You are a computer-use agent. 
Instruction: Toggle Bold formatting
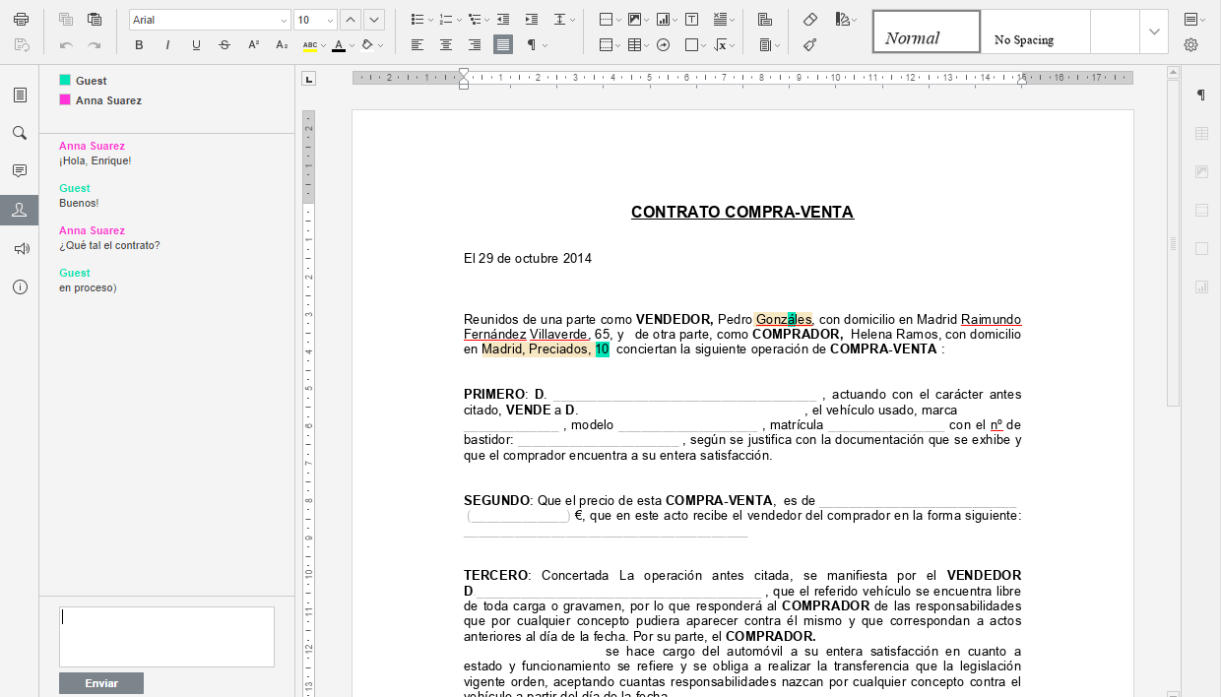139,45
